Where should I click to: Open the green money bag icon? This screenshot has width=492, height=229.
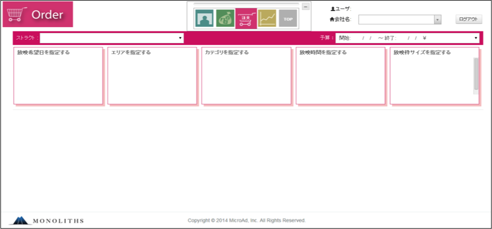pyautogui.click(x=224, y=18)
